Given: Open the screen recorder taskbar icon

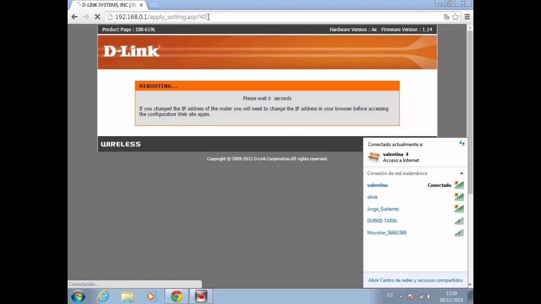Looking at the screenshot, I should click(x=201, y=296).
